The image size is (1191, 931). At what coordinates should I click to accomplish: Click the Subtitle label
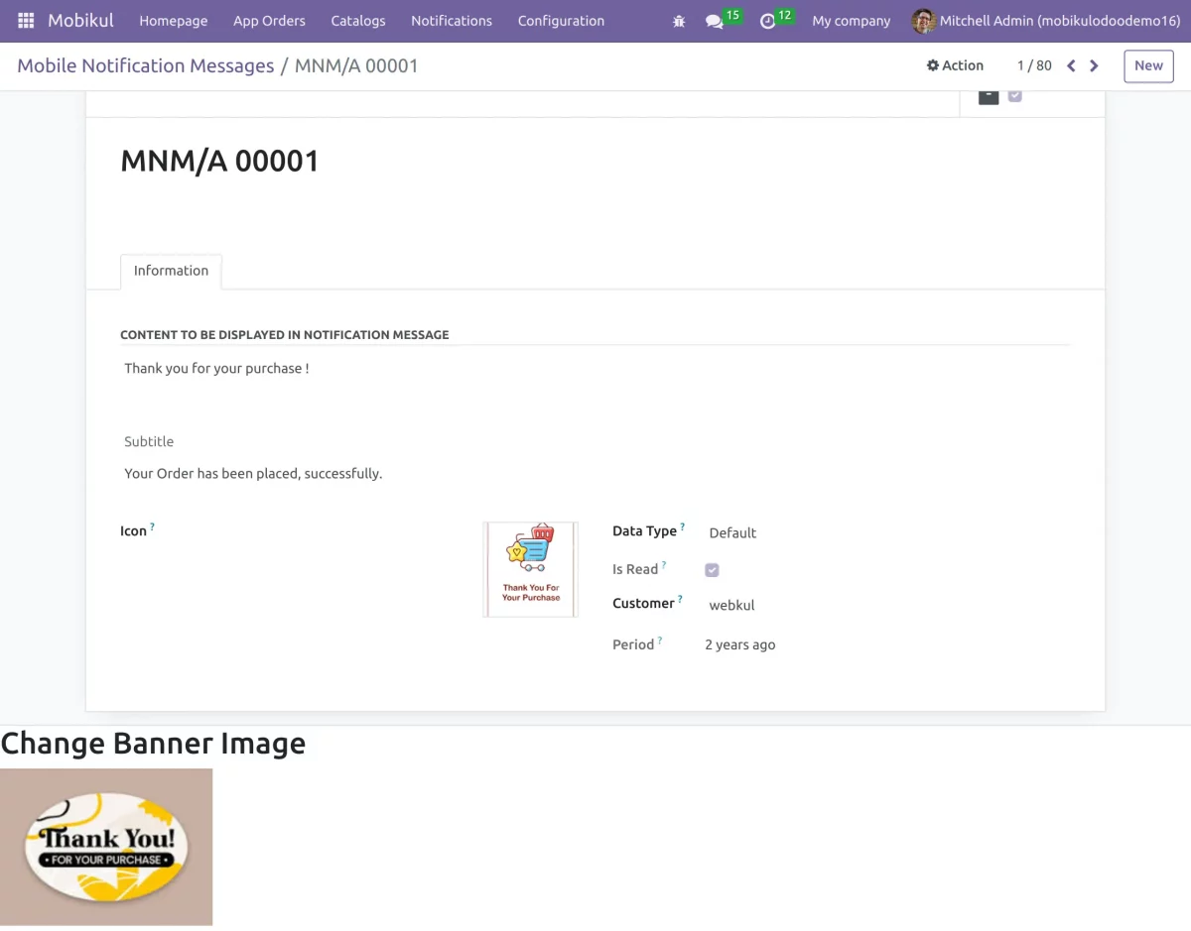[149, 441]
